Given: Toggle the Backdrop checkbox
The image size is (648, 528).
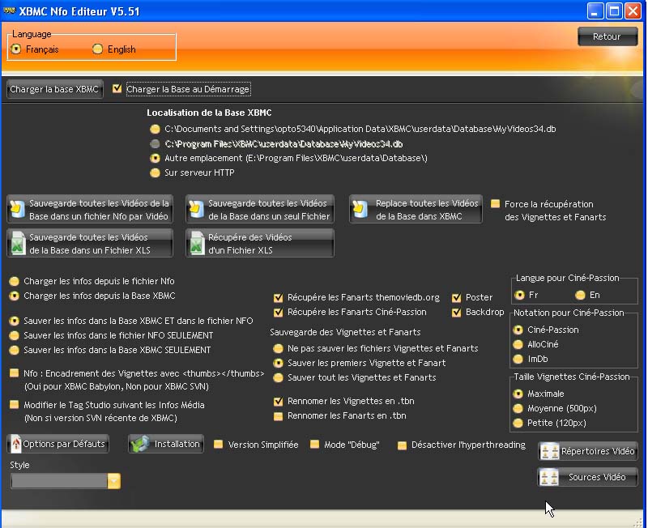Looking at the screenshot, I should (456, 312).
